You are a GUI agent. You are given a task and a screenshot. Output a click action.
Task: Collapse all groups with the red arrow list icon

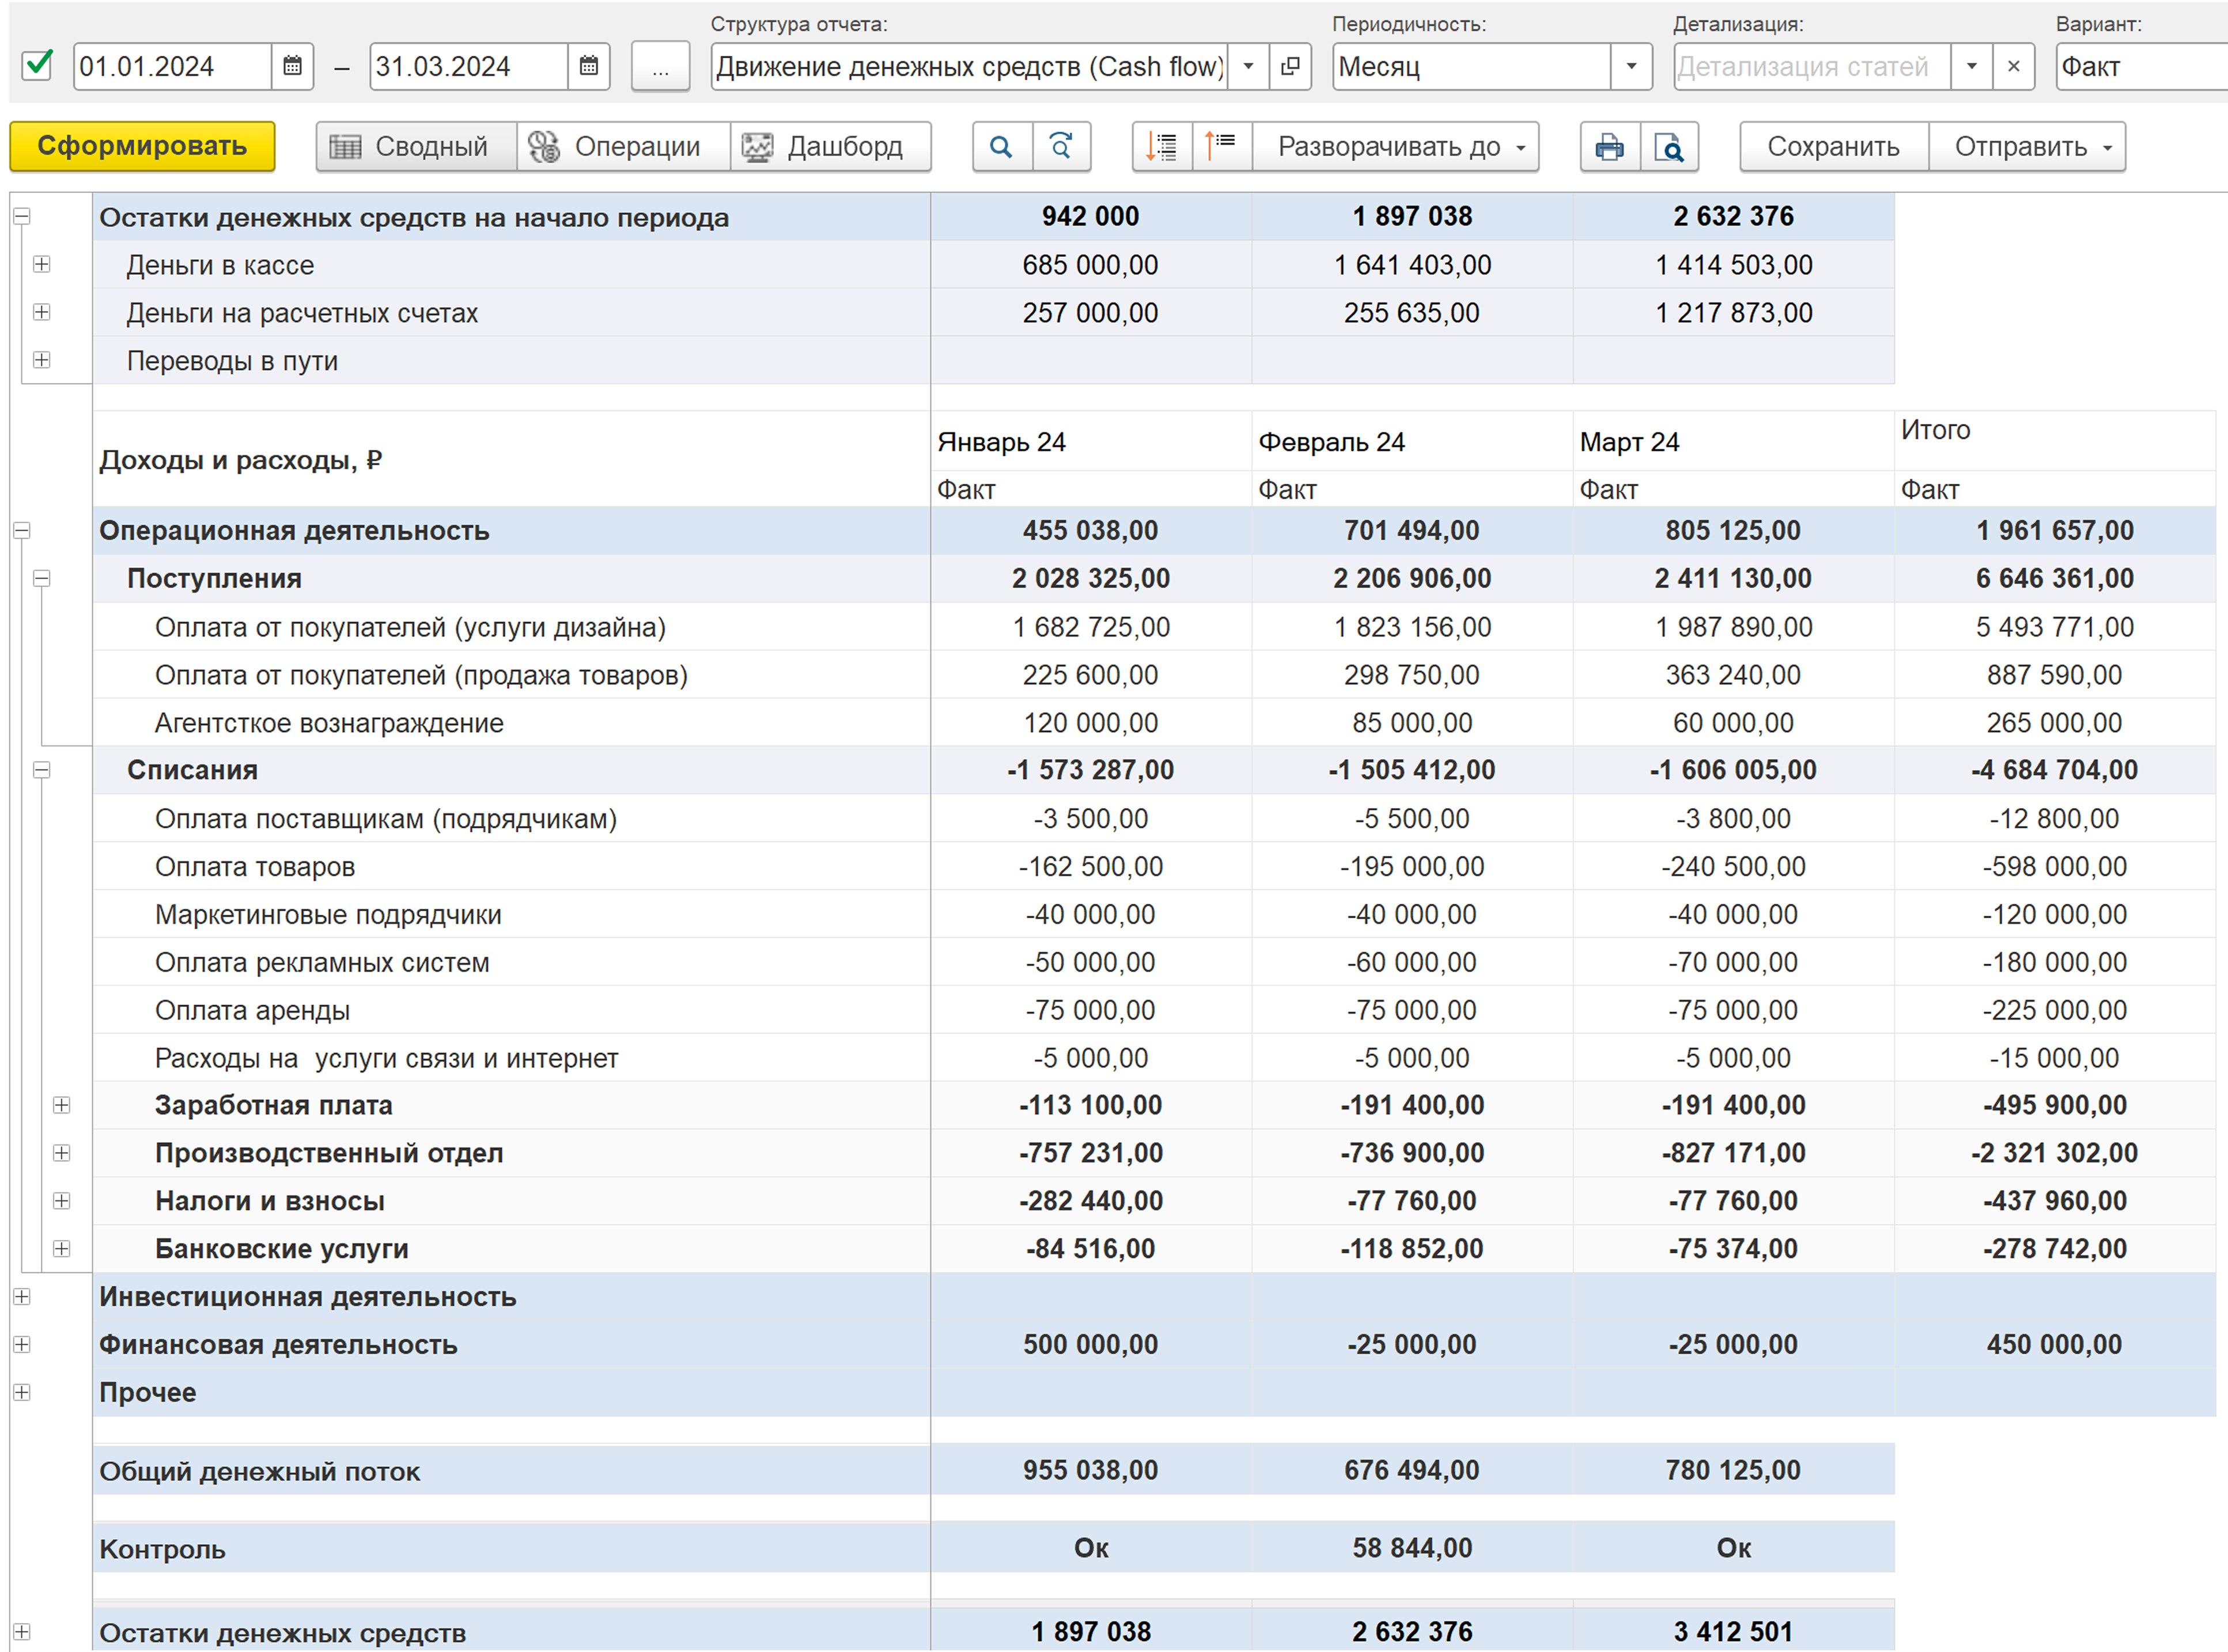1222,147
